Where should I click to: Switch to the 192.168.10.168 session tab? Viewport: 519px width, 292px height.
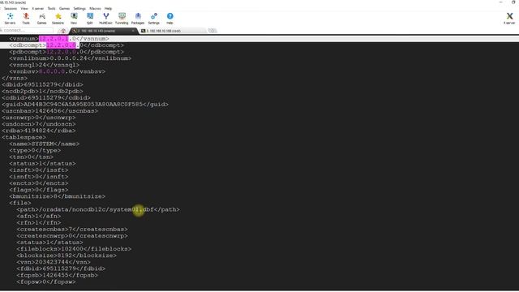tap(172, 31)
